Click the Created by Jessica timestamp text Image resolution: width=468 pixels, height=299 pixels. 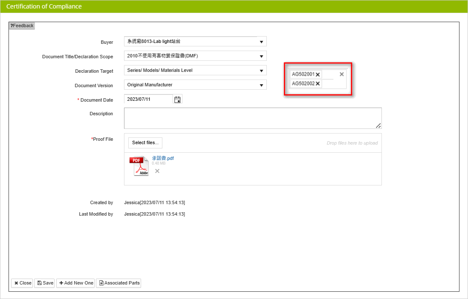point(155,202)
